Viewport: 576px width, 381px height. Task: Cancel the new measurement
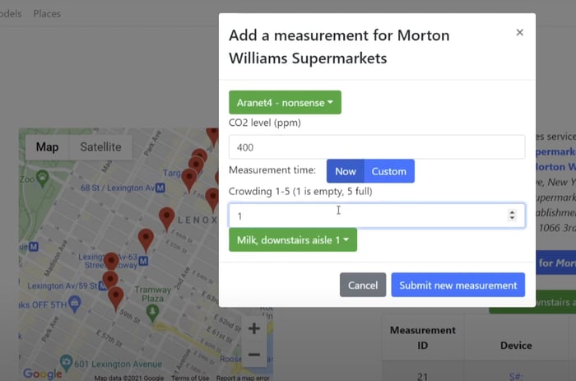coord(363,285)
